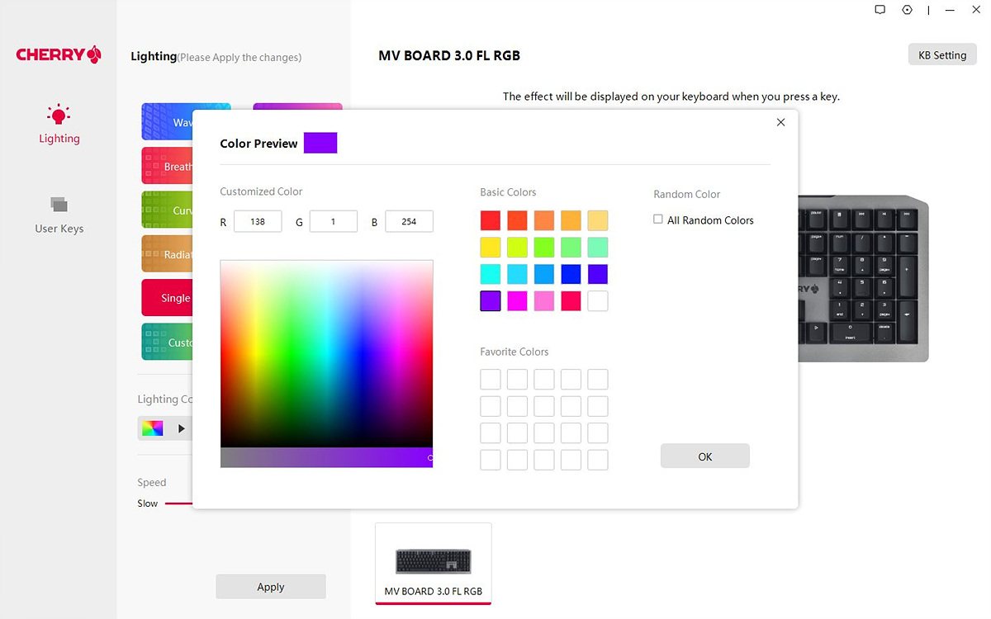Image resolution: width=991 pixels, height=619 pixels.
Task: Select the Curve lighting effect
Action: 167,210
